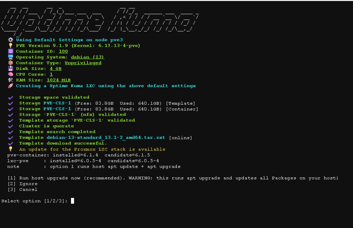
Task: Select option [1] Run host upgrade now
Action: pyautogui.click(x=173, y=178)
